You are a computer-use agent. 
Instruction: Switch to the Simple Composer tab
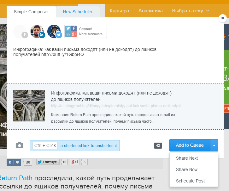point(31,12)
